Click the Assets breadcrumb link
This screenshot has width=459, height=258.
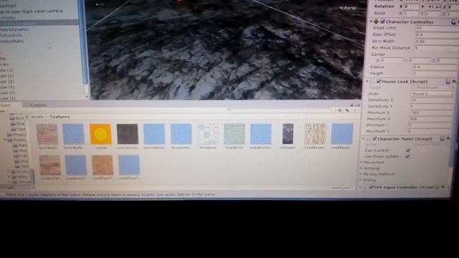point(37,117)
